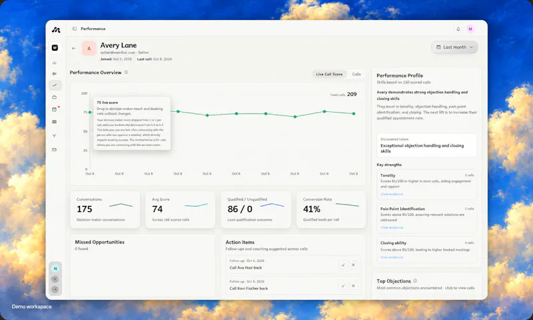This screenshot has height=320, width=533.
Task: Click the Performance breadcrumb title
Action: point(93,29)
